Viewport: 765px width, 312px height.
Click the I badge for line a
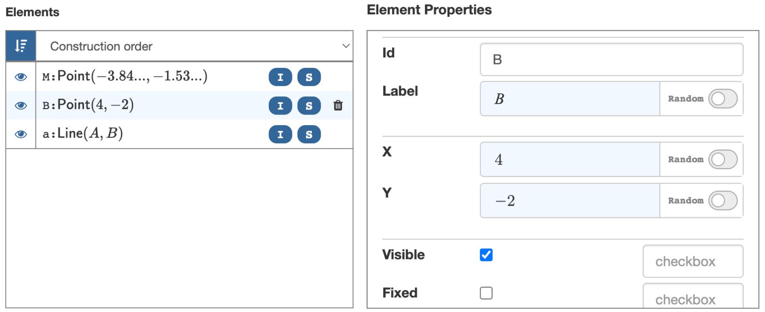tap(281, 134)
